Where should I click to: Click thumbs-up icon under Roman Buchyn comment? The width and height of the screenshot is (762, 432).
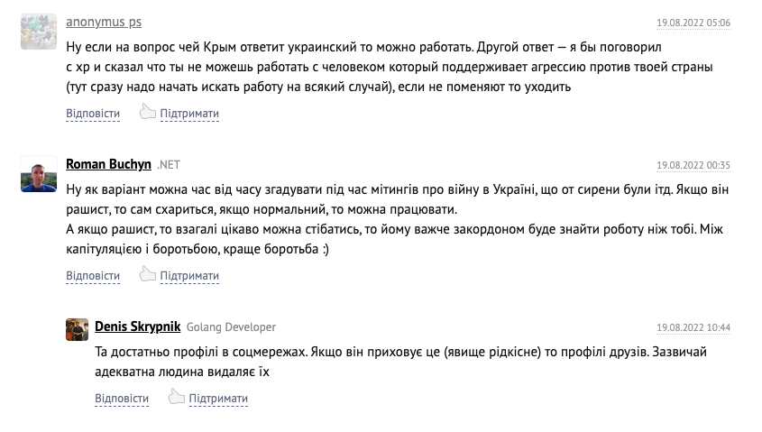click(148, 274)
